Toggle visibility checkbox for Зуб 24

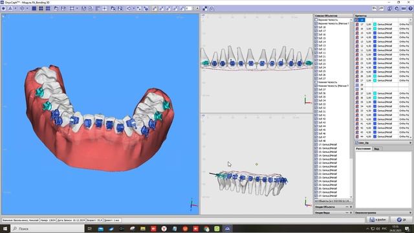[316, 67]
